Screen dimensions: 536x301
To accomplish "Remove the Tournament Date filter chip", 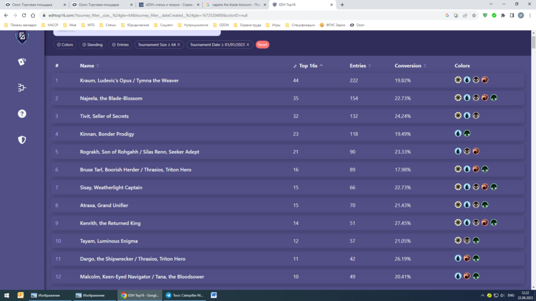I will (248, 45).
